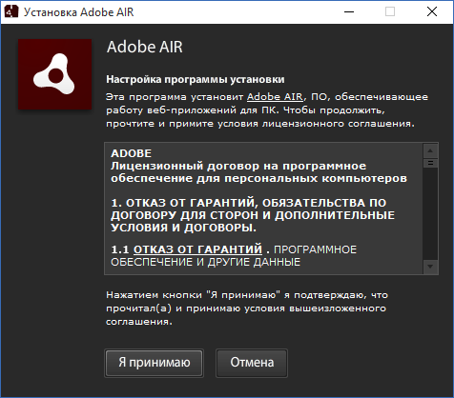
Task: Click the license heading "ADOBE"
Action: pos(131,153)
